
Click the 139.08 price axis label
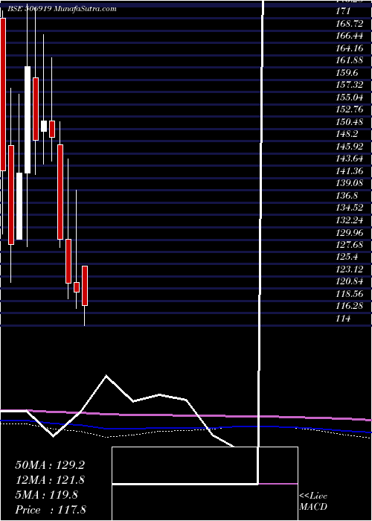pyautogui.click(x=350, y=183)
